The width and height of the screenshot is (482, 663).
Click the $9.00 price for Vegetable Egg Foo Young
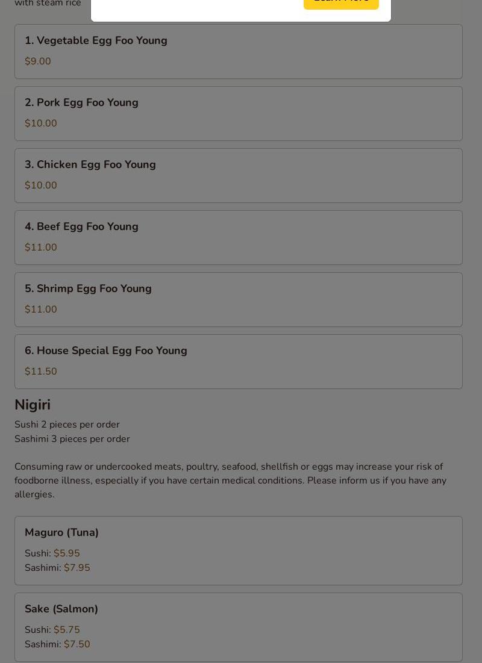point(38,61)
